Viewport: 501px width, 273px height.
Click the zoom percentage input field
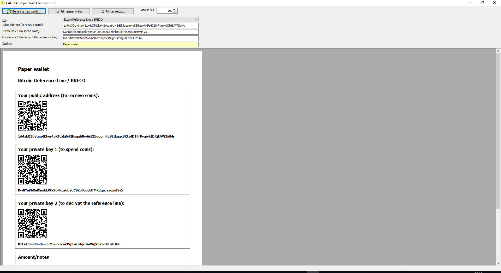(165, 11)
